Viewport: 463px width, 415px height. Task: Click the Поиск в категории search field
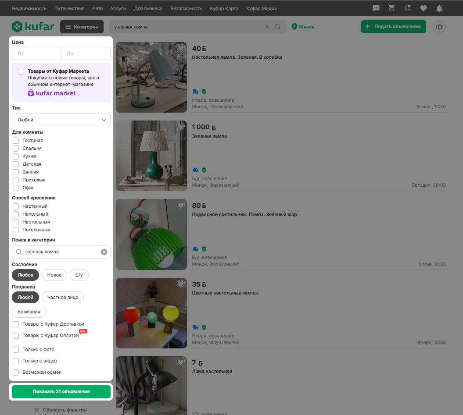pos(61,252)
